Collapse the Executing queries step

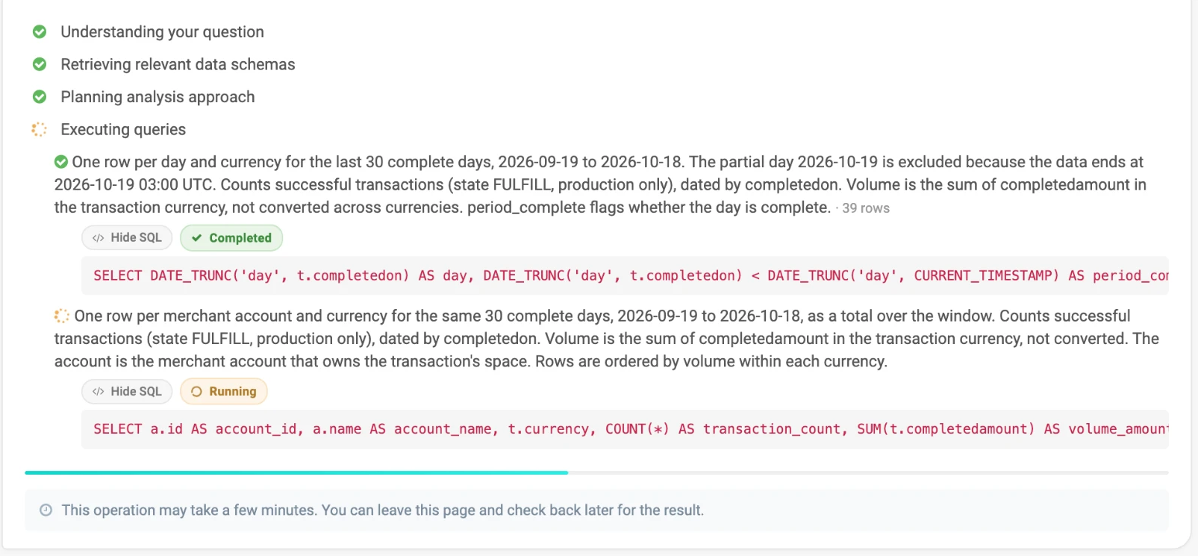123,129
